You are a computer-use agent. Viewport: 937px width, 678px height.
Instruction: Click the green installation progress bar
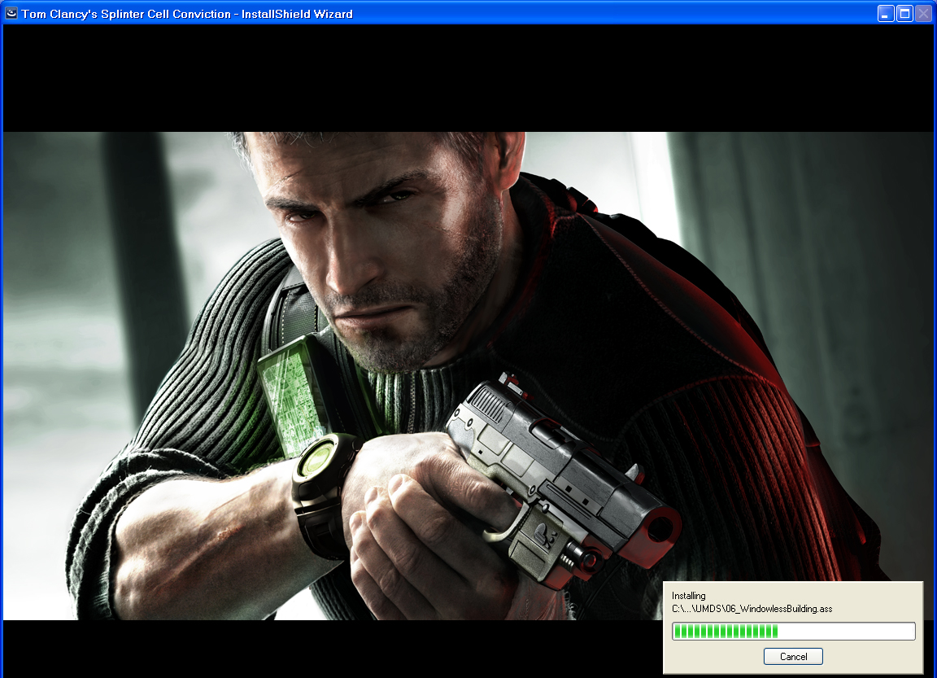pos(794,631)
